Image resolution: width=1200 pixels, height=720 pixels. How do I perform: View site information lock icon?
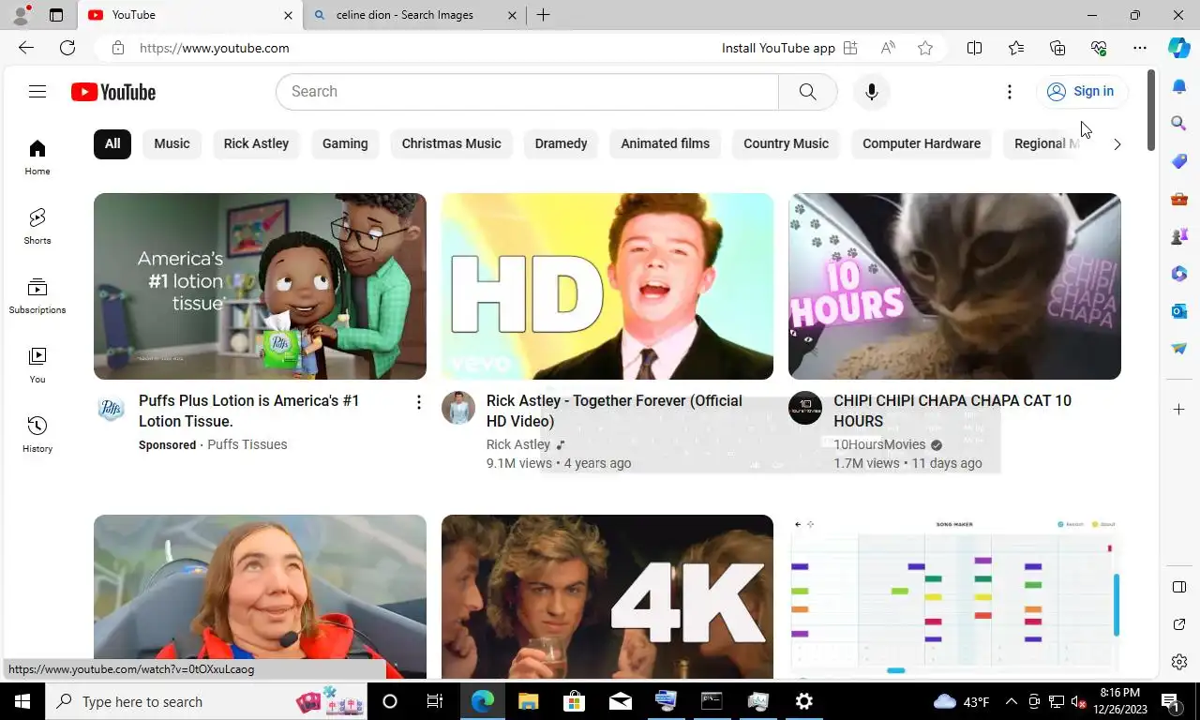point(117,48)
